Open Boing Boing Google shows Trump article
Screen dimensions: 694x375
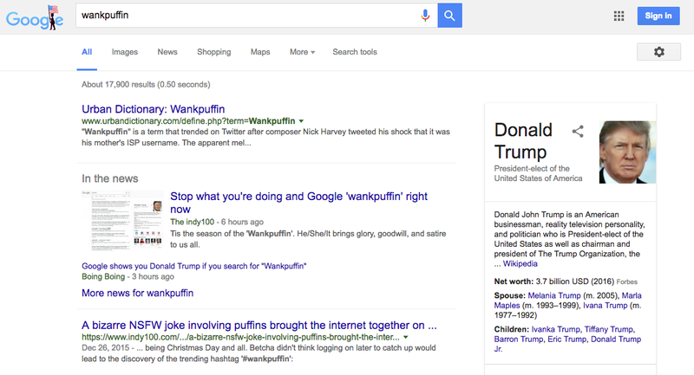[x=193, y=266]
